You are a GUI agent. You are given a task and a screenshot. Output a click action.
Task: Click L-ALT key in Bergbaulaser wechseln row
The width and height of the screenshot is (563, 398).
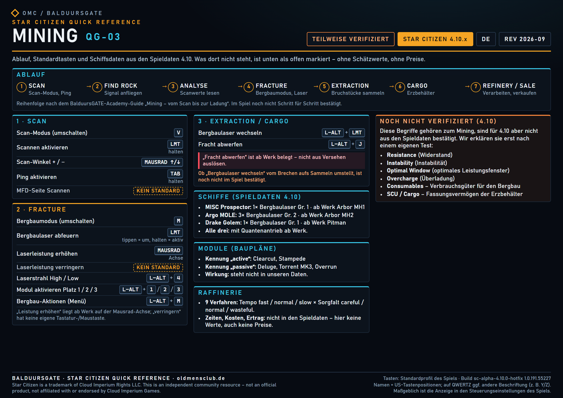click(x=333, y=133)
